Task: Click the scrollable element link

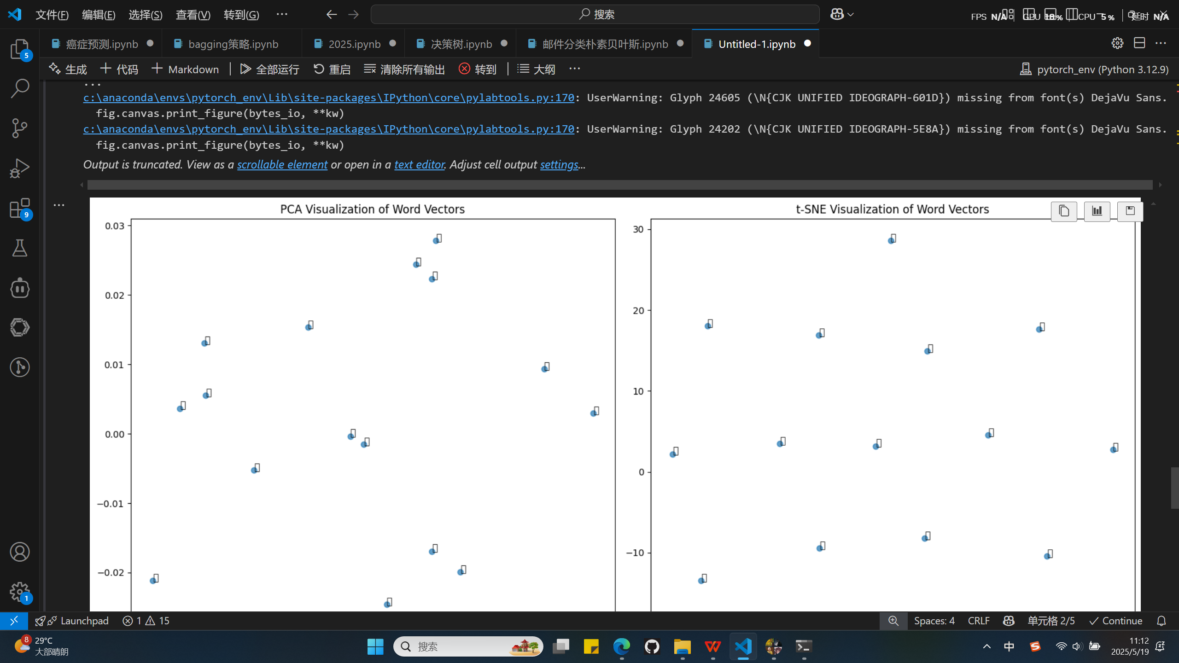Action: coord(282,164)
